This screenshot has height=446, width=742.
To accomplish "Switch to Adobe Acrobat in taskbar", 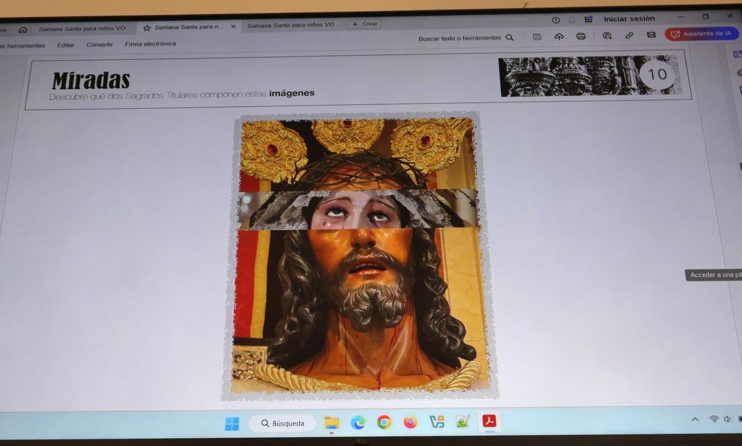I will point(490,421).
